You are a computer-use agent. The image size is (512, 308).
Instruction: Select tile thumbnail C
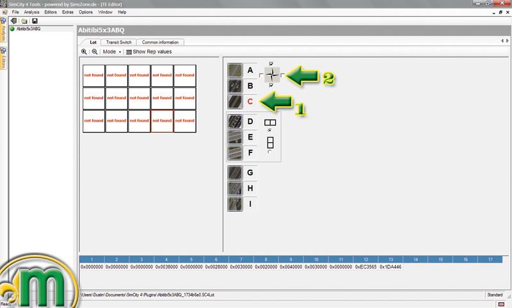coord(235,102)
